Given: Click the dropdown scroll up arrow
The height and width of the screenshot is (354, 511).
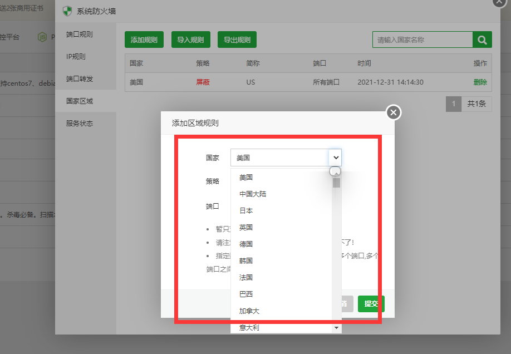Looking at the screenshot, I should [x=336, y=173].
